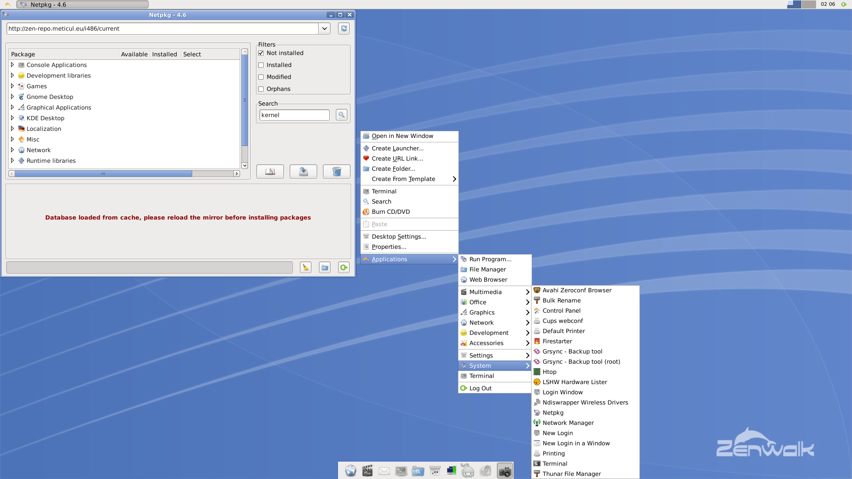The width and height of the screenshot is (852, 479).
Task: Open the web browser globe in the dock
Action: [x=351, y=471]
